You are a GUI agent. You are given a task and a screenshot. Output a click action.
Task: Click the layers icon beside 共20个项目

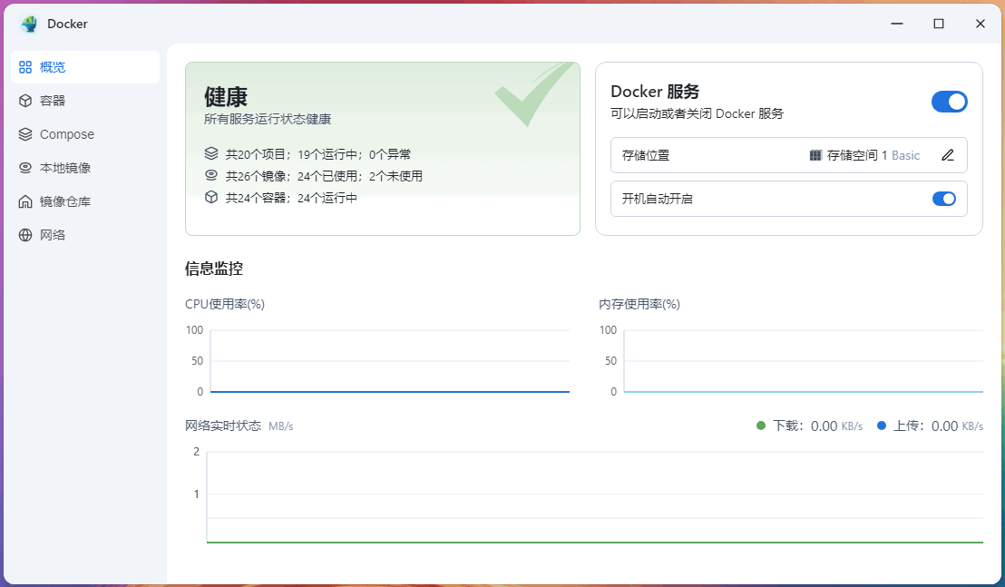[211, 154]
